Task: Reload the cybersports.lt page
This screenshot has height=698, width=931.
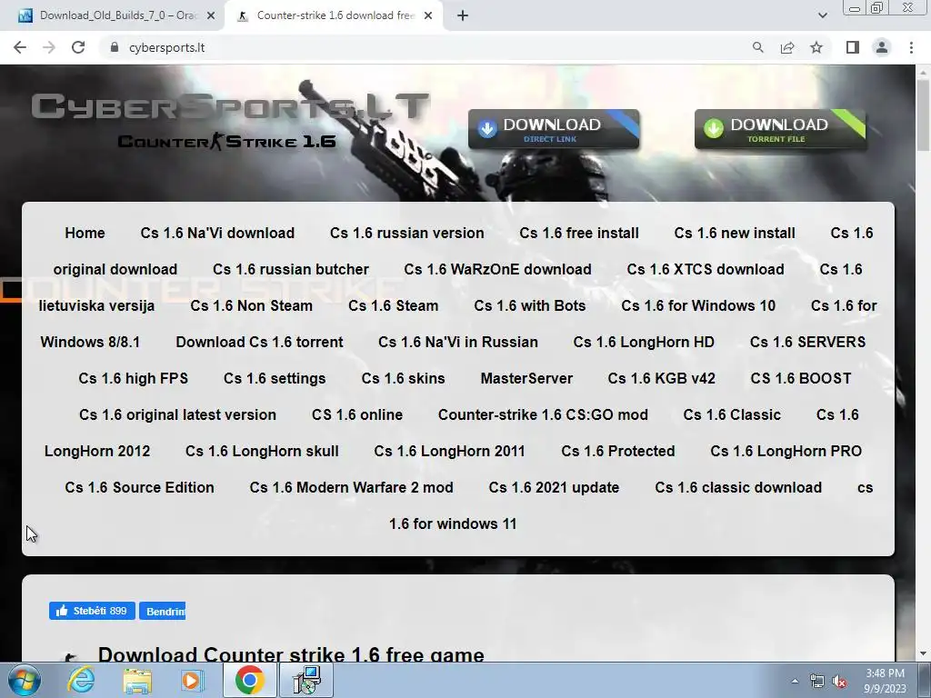Action: pyautogui.click(x=78, y=47)
